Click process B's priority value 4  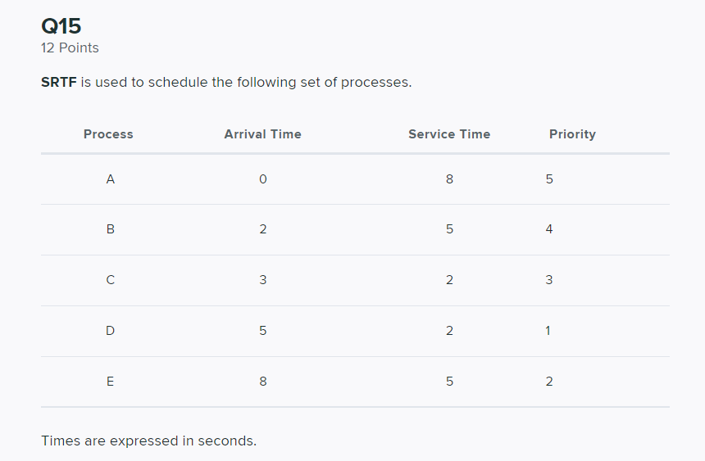click(549, 229)
